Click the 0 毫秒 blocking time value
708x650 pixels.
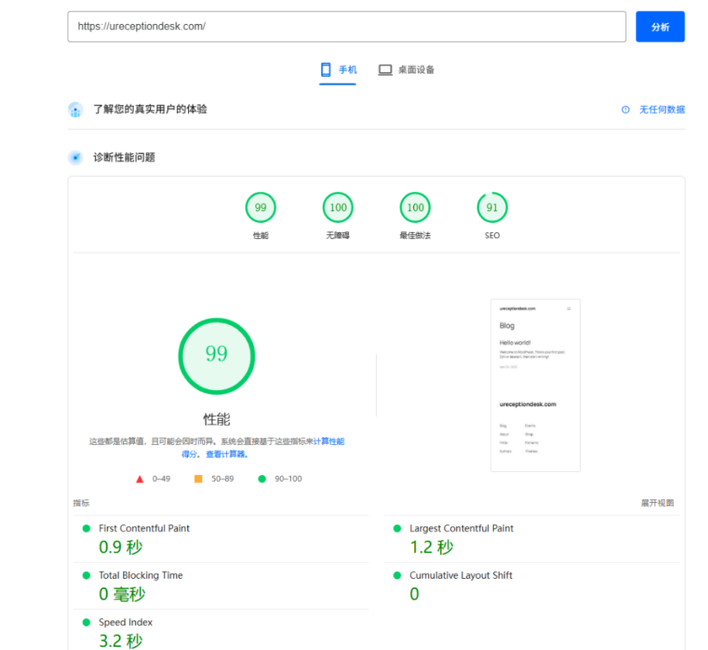click(122, 594)
